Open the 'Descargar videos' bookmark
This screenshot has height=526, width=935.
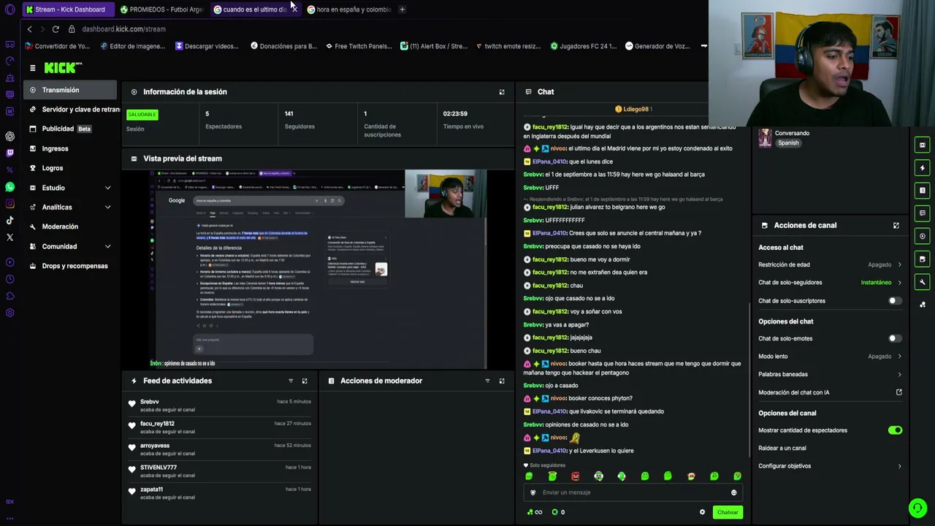point(207,46)
